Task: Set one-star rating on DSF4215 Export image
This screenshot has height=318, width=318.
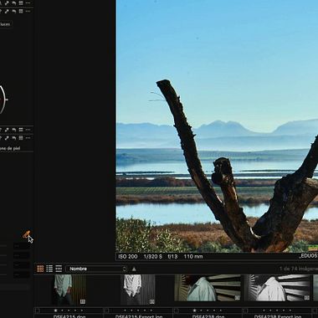Action: [x=125, y=310]
